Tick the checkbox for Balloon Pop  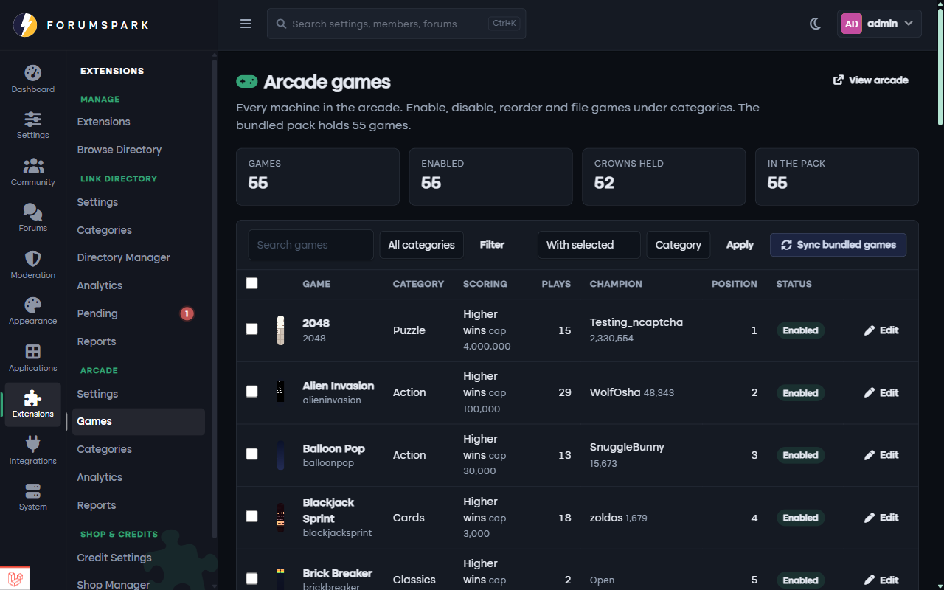click(x=251, y=454)
